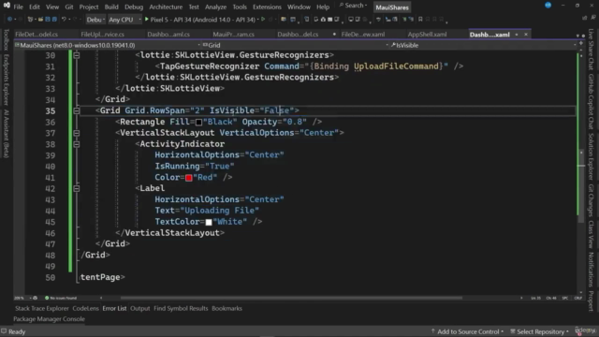Click the navigate backward toolbar icon
This screenshot has height=337, width=599.
pos(9,19)
